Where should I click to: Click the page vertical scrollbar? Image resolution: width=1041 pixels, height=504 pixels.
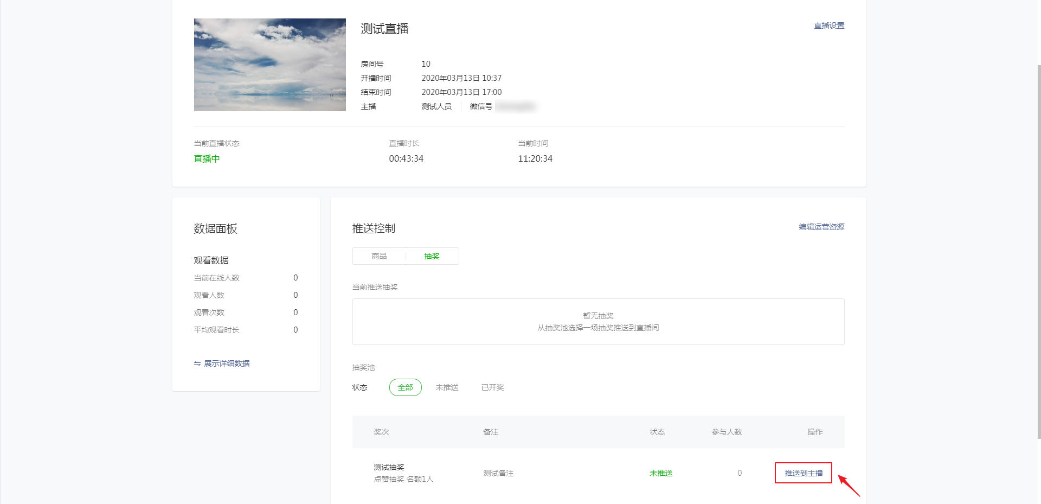1038,250
